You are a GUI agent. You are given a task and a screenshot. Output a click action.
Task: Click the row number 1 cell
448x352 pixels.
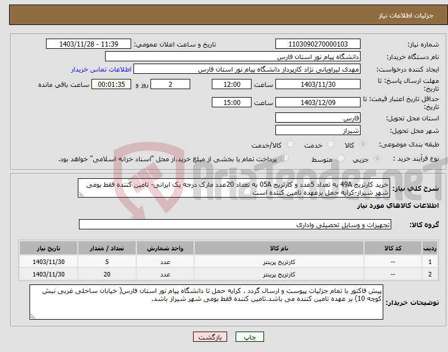click(430, 262)
